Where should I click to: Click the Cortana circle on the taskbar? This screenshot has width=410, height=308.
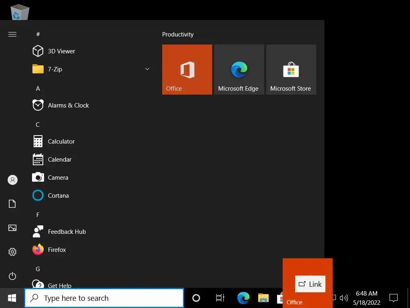[x=196, y=298]
